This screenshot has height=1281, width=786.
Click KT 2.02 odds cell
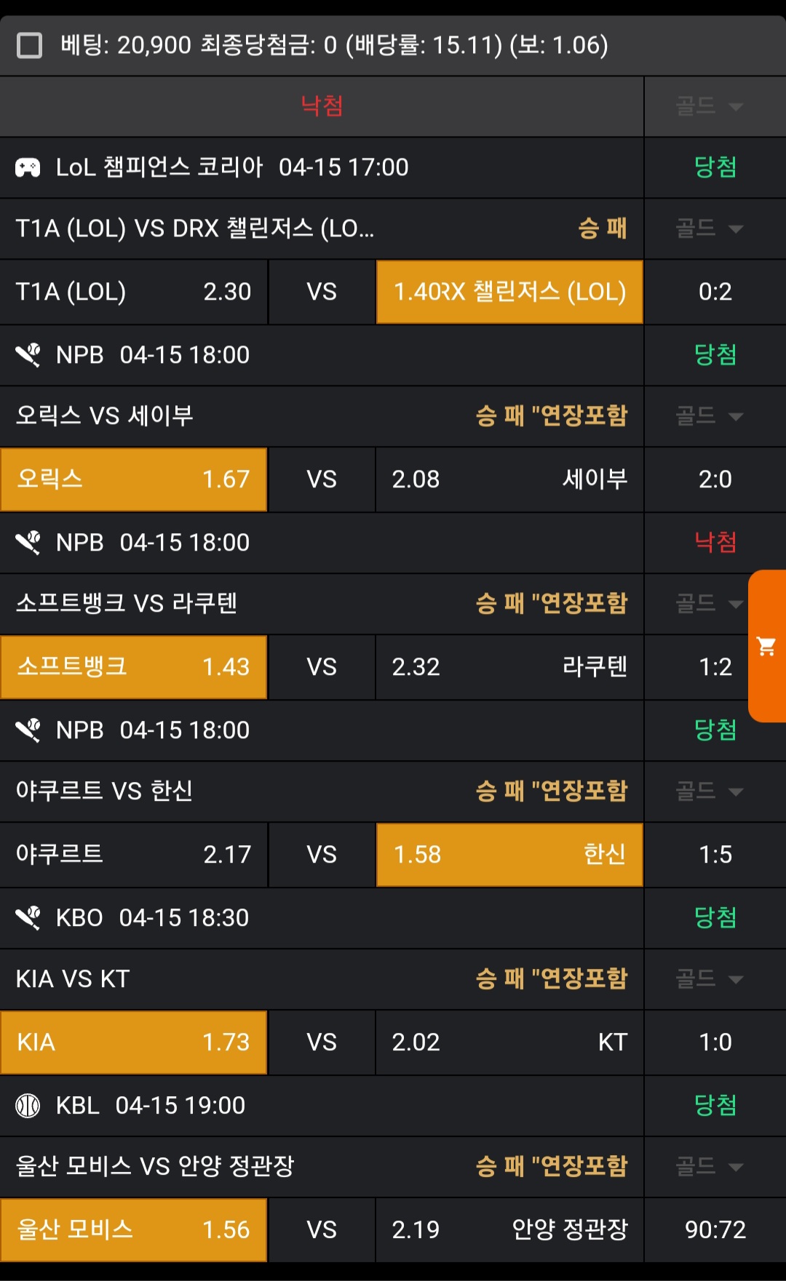[x=509, y=1042]
